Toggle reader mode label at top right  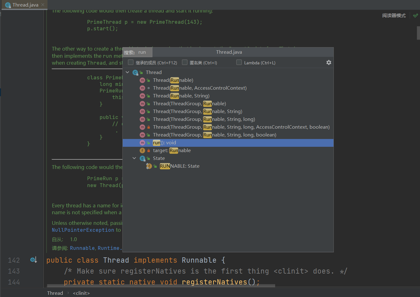[x=394, y=15]
